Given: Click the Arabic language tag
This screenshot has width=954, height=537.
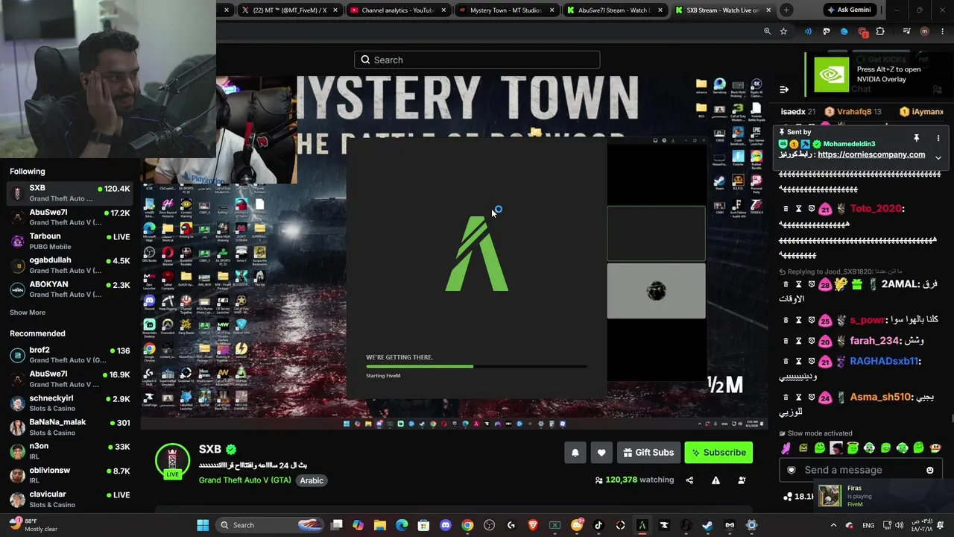Looking at the screenshot, I should click(312, 480).
